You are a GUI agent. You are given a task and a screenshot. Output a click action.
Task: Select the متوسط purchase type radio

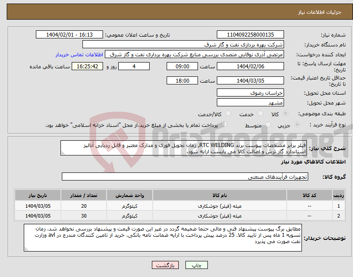point(268,124)
